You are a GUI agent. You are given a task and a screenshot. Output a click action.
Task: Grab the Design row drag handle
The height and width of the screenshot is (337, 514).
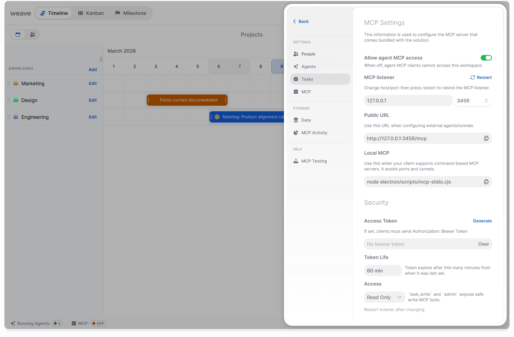[9, 100]
